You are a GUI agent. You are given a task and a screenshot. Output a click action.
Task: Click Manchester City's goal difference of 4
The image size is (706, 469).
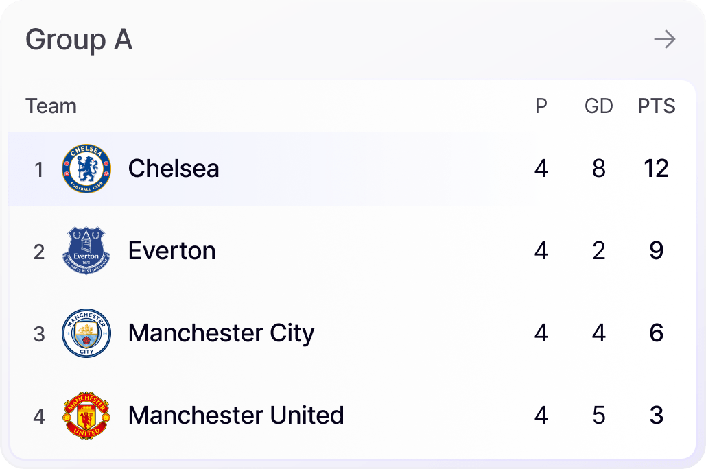[x=598, y=333]
